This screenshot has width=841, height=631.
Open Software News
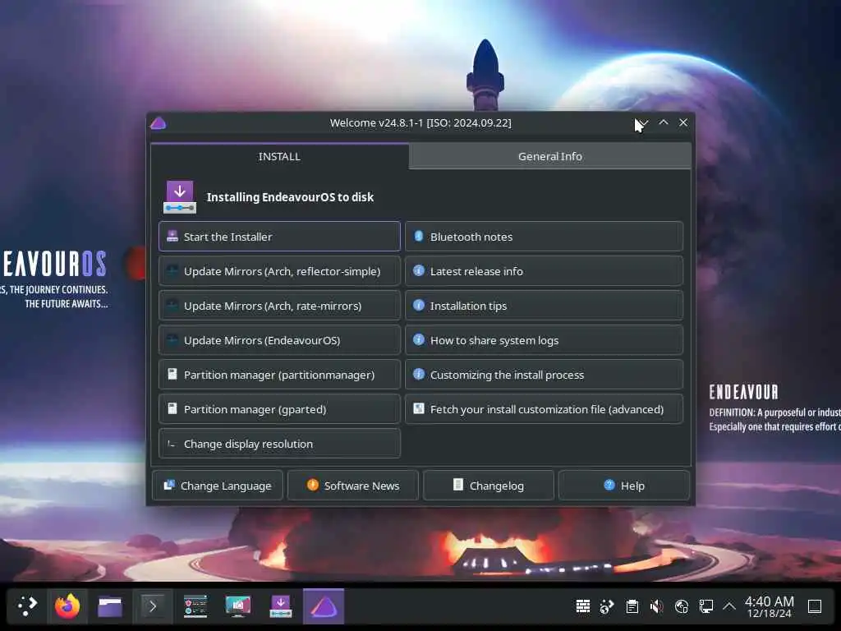[353, 486]
